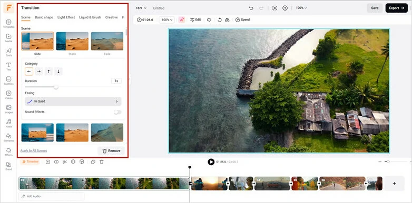Open the Subtitles sidebar panel

click(x=8, y=80)
